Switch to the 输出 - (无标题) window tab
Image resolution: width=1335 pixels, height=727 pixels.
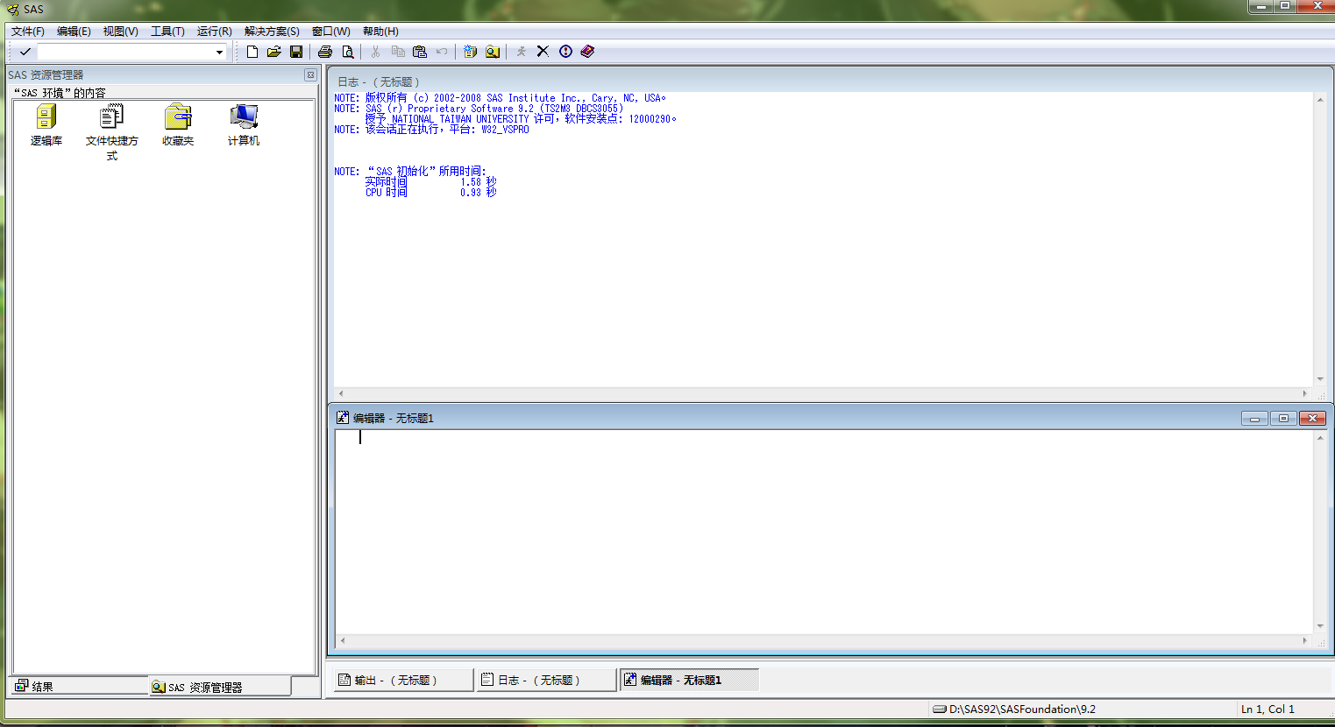point(403,680)
